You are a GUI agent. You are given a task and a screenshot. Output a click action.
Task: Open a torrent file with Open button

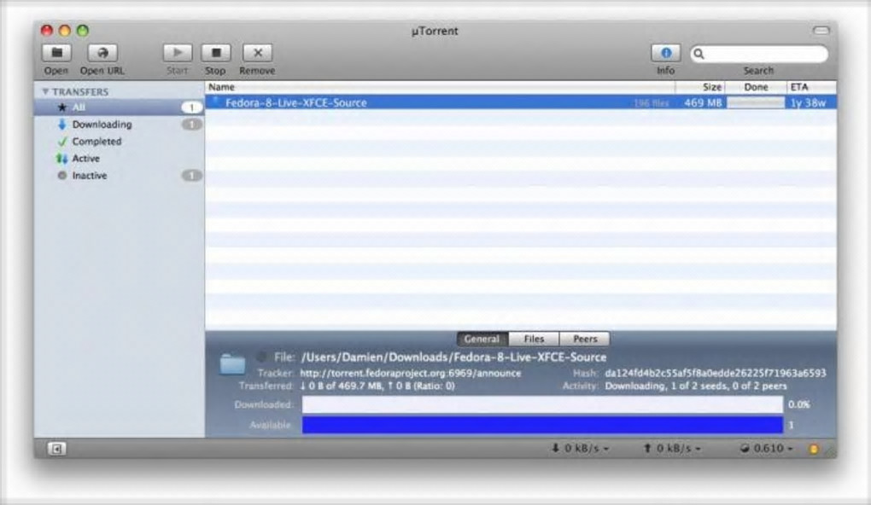pyautogui.click(x=56, y=53)
